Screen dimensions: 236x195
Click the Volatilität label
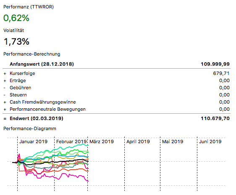(x=14, y=30)
